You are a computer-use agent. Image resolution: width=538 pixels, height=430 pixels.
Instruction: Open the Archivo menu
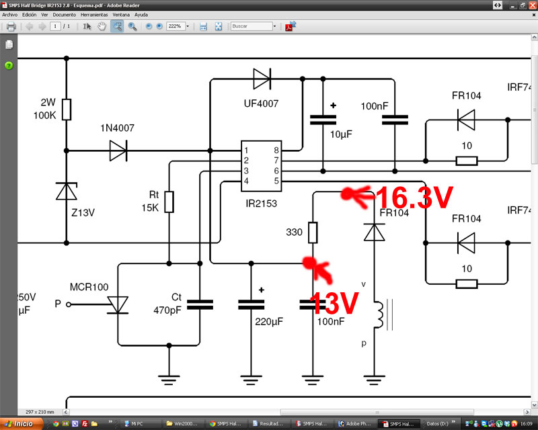pyautogui.click(x=10, y=14)
